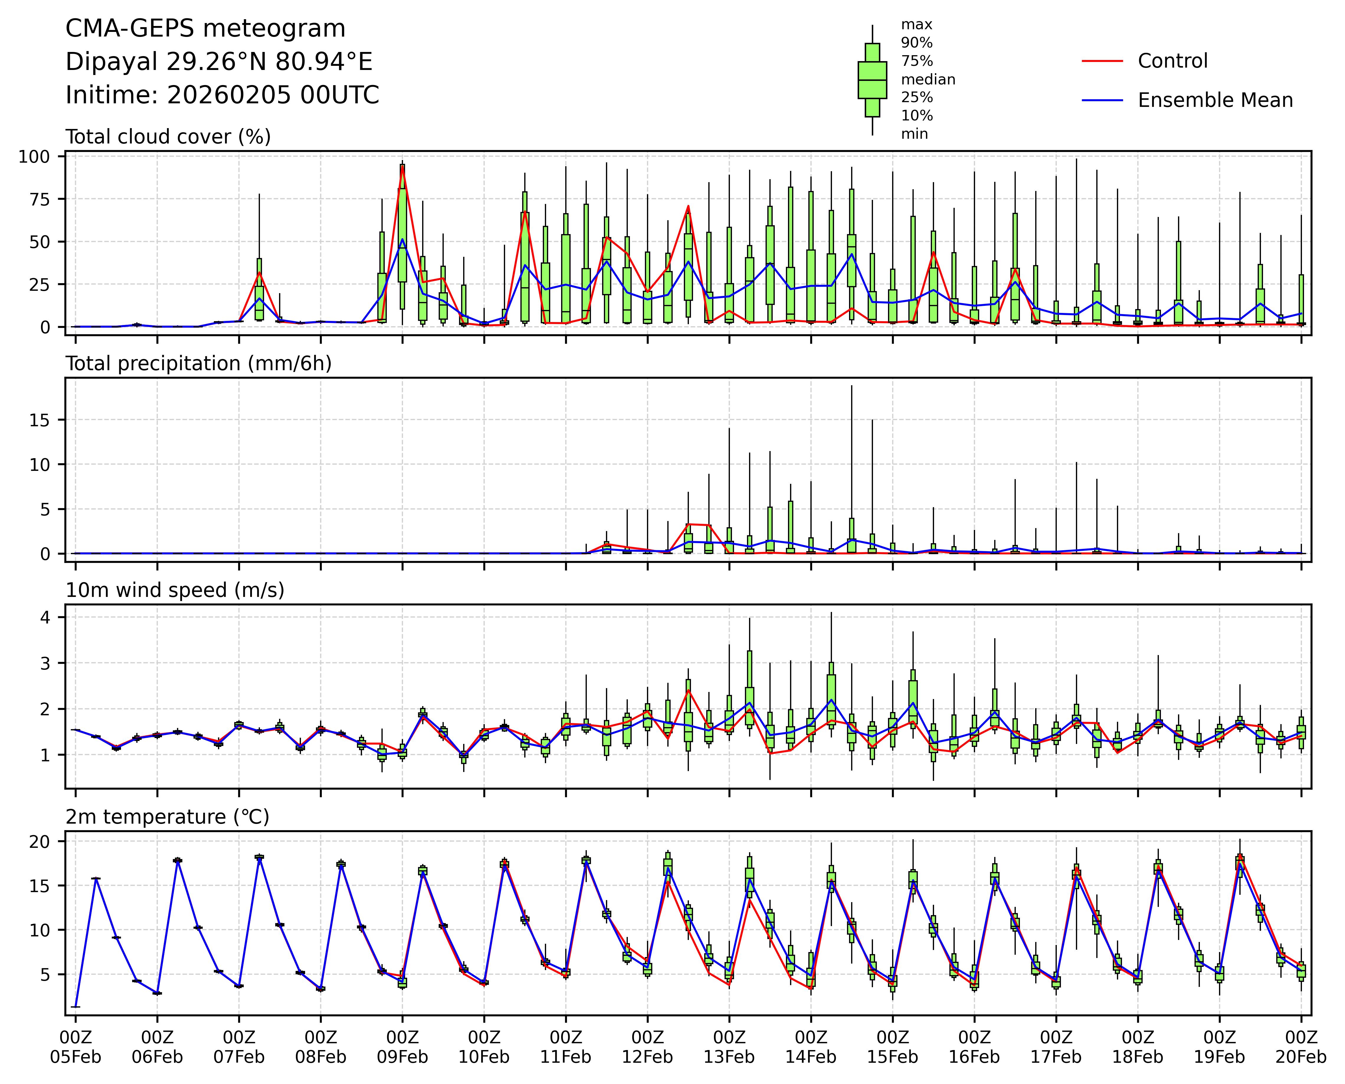Click the '00Z 16Feb' time axis label

coord(974,1047)
